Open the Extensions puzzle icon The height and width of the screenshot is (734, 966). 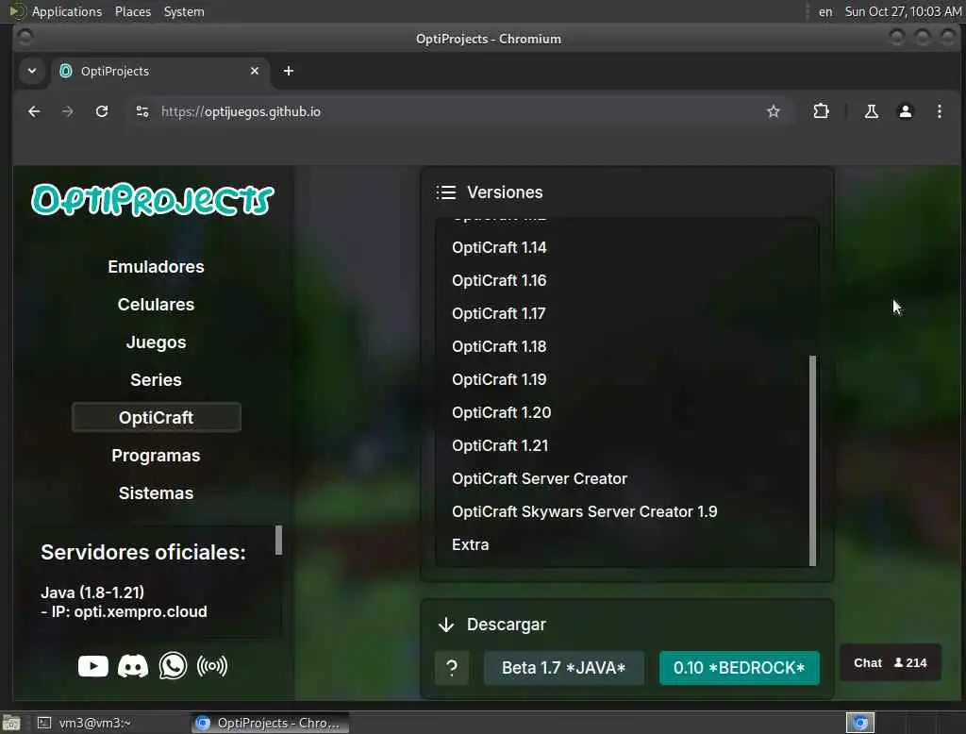click(x=822, y=111)
